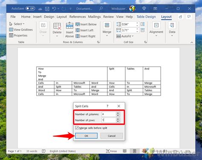
Task: Click Cancel in Split Cells dialog
Action: (112, 136)
